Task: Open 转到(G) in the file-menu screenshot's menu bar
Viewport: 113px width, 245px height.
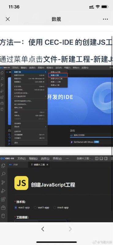Action: click(x=50, y=68)
